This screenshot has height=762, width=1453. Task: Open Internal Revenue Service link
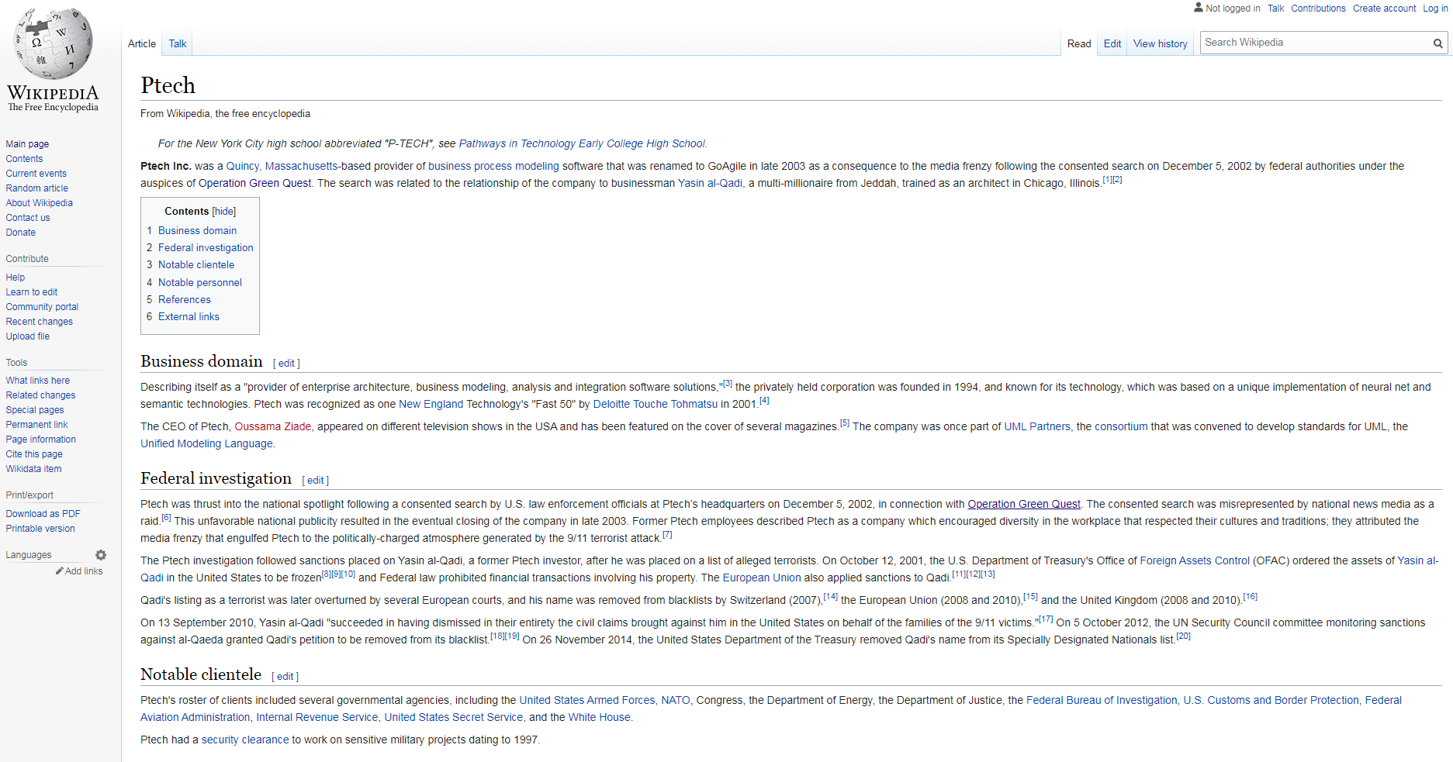tap(317, 718)
